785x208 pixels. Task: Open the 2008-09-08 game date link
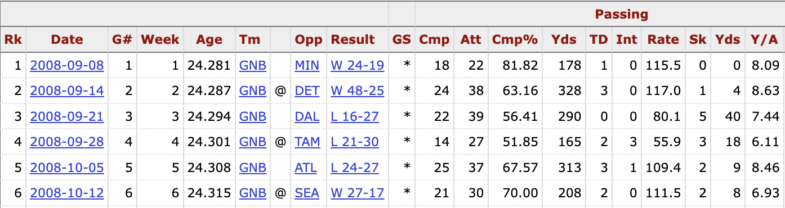(67, 65)
